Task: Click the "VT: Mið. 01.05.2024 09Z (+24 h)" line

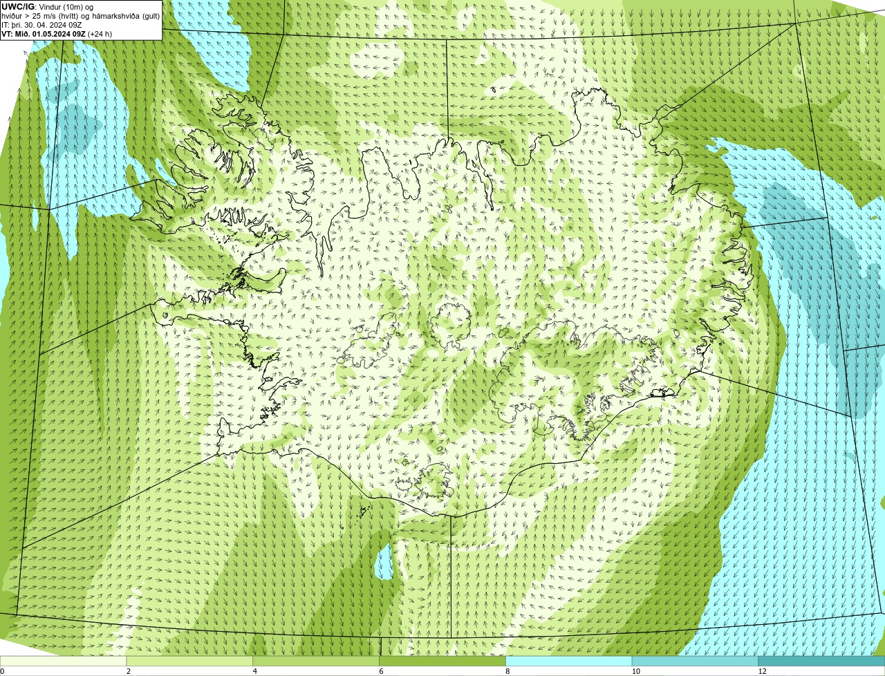Action: coord(57,34)
